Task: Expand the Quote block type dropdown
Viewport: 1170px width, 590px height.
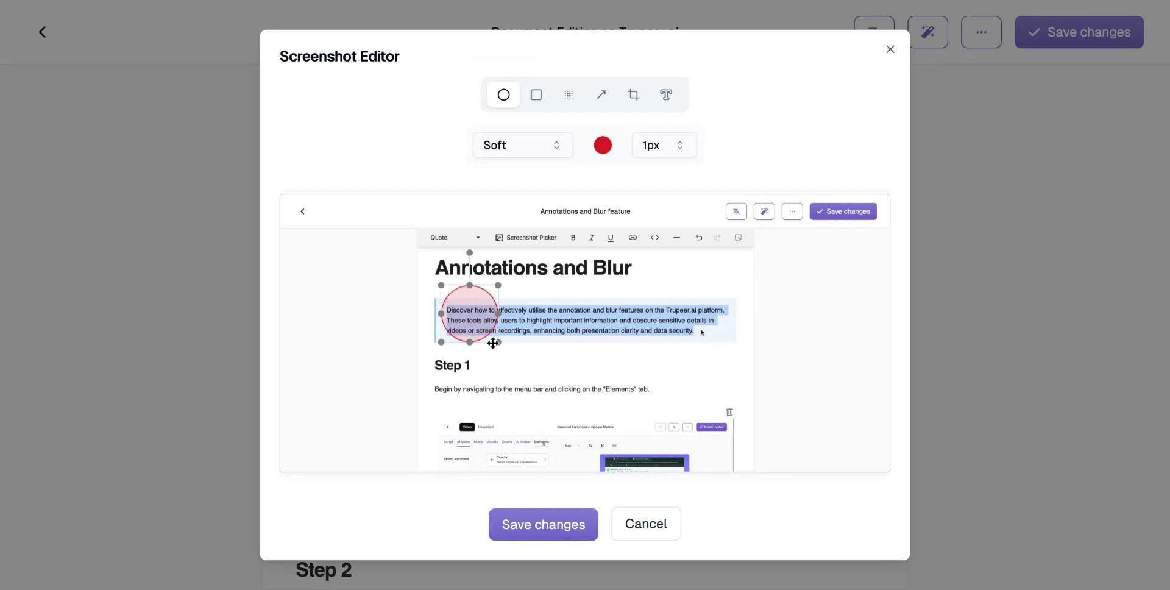Action: (x=454, y=238)
